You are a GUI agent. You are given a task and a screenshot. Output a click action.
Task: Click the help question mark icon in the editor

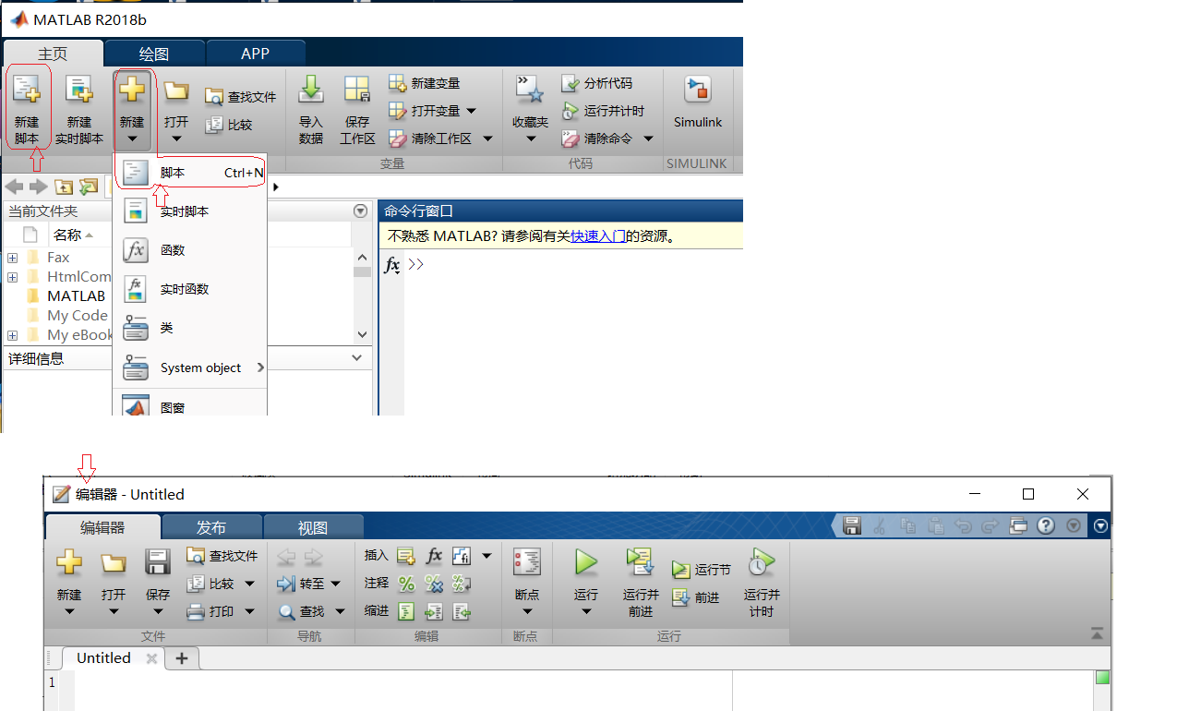[1046, 525]
